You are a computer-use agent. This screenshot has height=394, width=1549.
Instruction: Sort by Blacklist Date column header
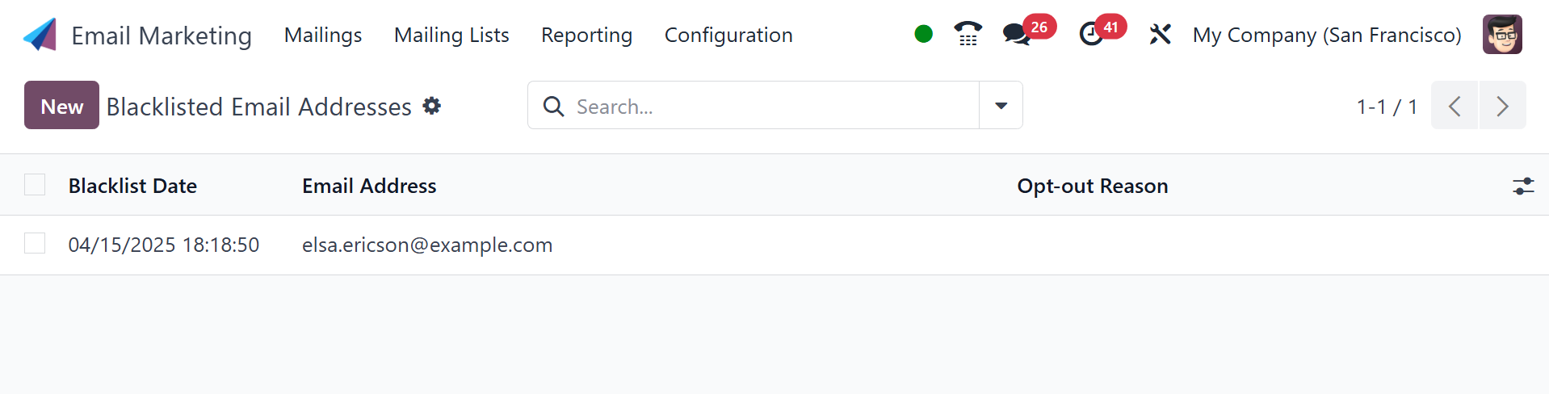coord(132,186)
